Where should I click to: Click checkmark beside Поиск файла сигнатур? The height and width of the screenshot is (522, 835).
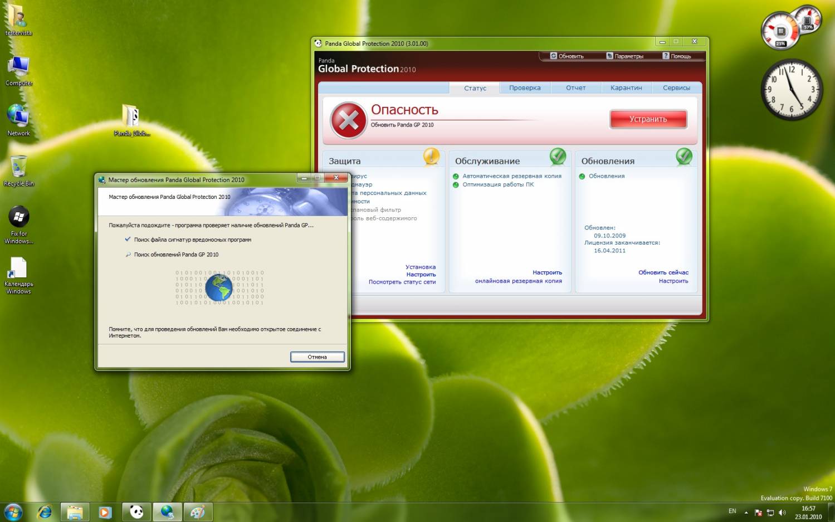tap(128, 240)
